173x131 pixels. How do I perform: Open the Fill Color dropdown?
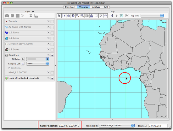pos(38,59)
